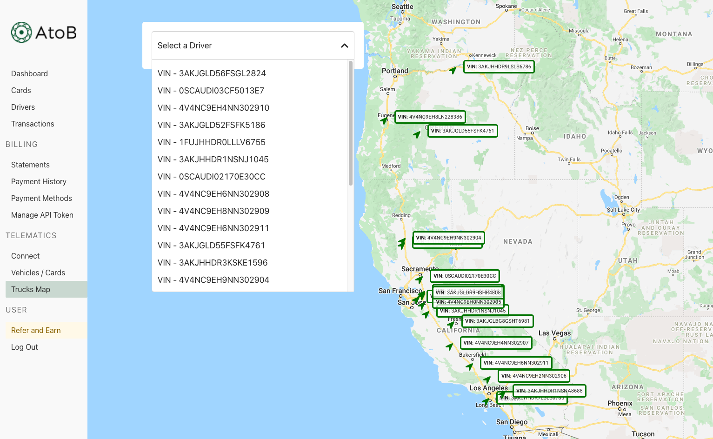The width and height of the screenshot is (713, 439).
Task: Select VIN - 4V4NC9EH9NN302904 in list
Action: [x=249, y=280]
